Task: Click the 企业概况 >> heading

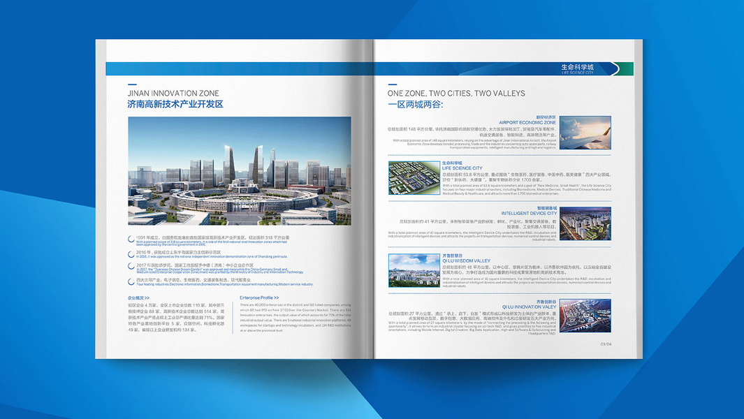Action: 138,298
